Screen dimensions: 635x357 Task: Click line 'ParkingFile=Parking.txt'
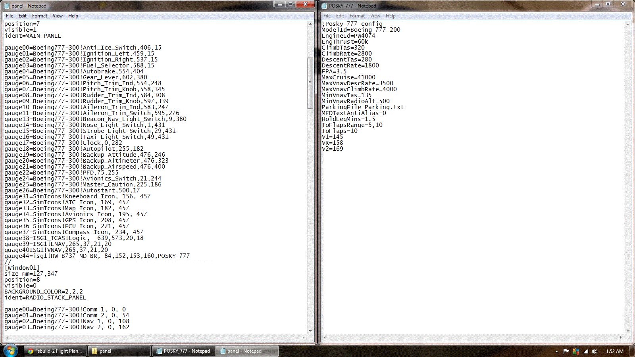(363, 107)
